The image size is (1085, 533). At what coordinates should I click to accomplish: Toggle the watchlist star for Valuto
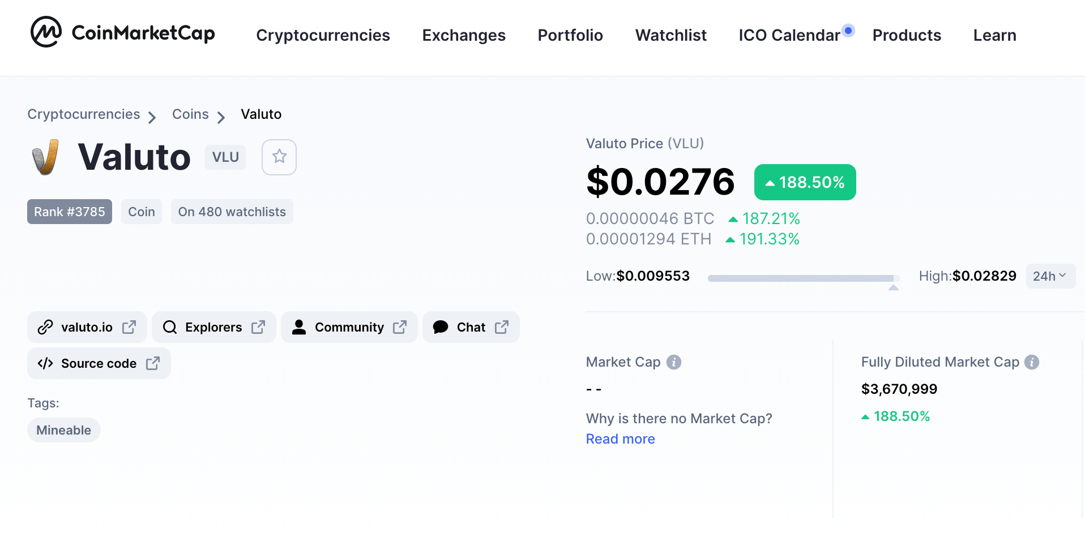[x=279, y=157]
